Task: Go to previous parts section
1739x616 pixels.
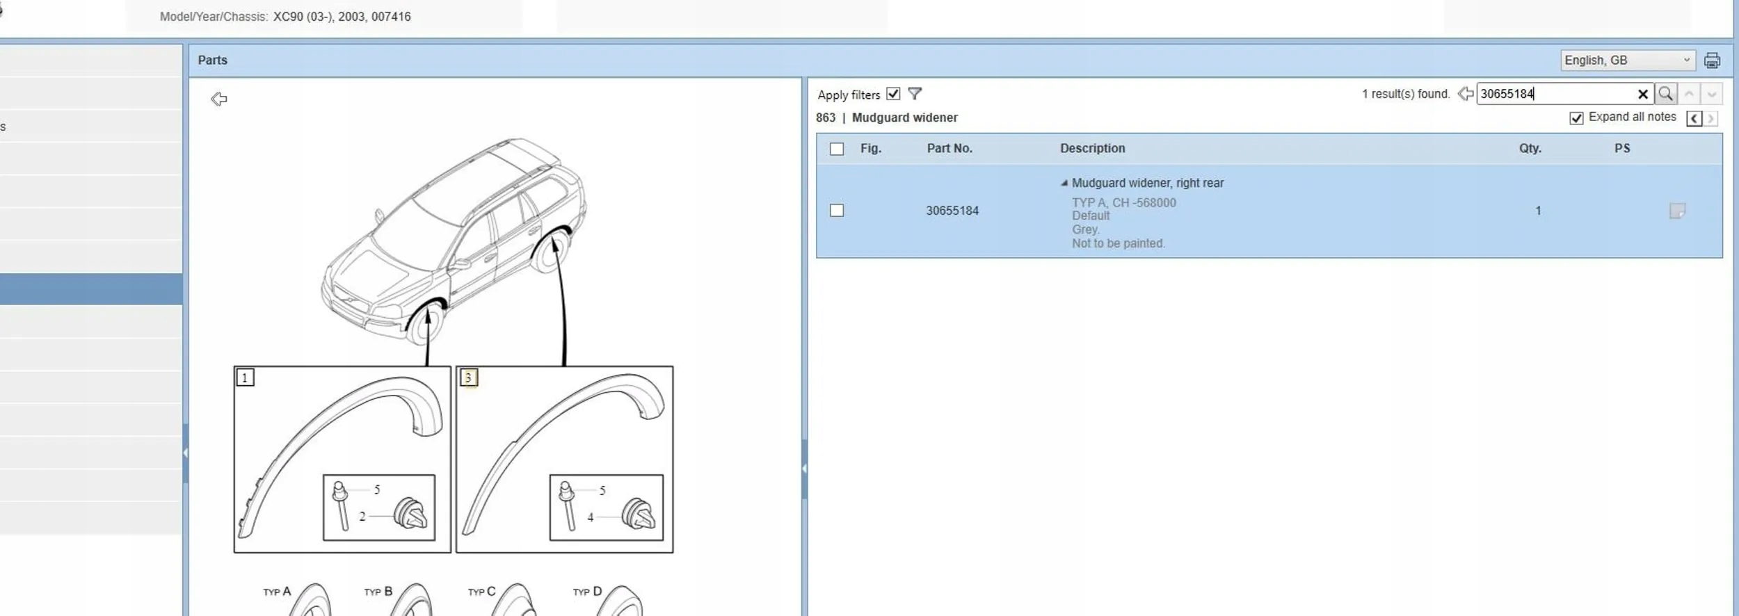Action: [x=1694, y=118]
